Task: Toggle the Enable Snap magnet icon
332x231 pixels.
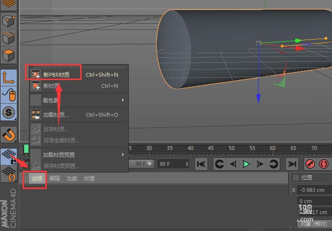Action: [x=9, y=134]
